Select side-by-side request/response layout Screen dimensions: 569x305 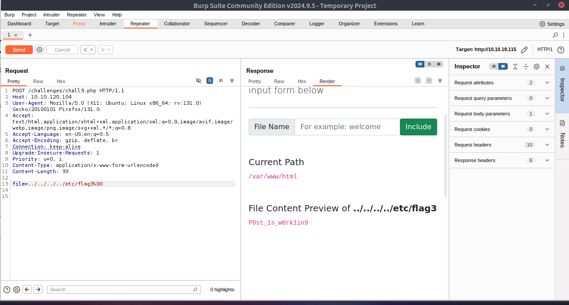coord(420,64)
